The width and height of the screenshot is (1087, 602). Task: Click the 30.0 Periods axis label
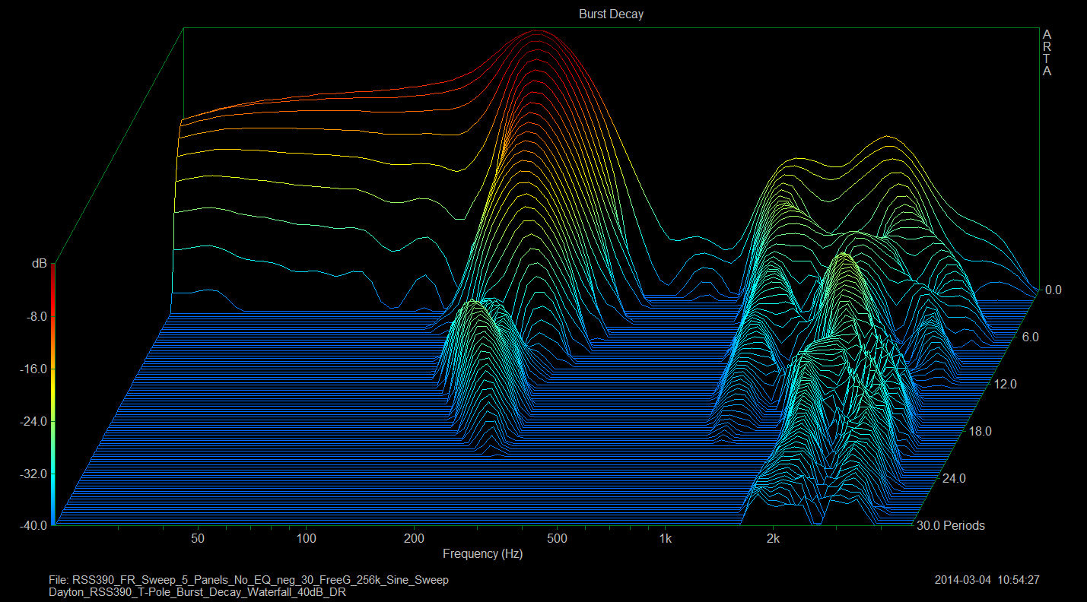(x=952, y=526)
